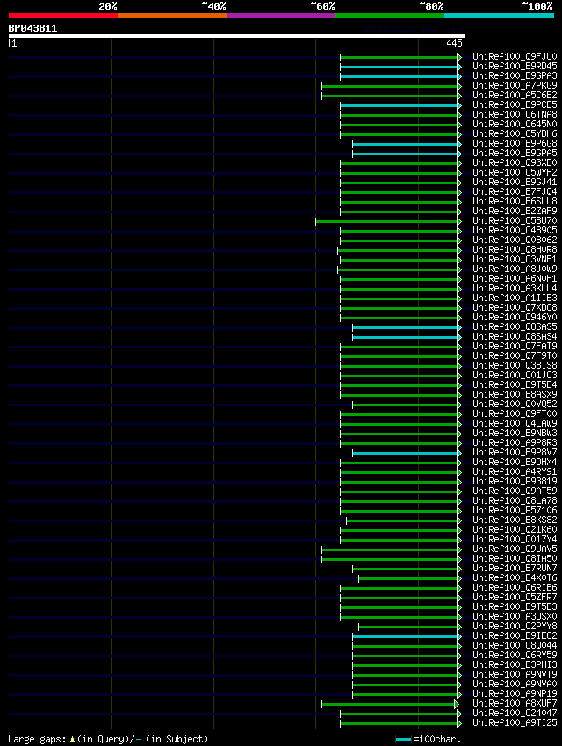
Task: Click the UniRef100_B9GJ41 label
Action: (x=515, y=183)
